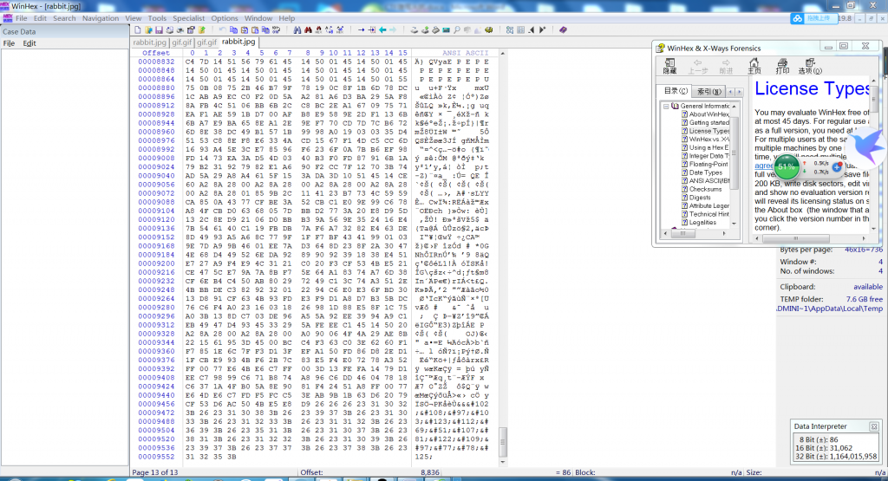The width and height of the screenshot is (888, 481).
Task: Open the Specialist menu
Action: [x=188, y=18]
